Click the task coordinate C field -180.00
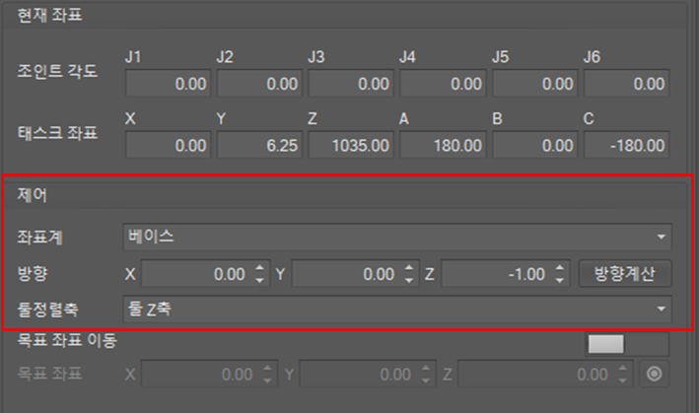Screen dimensions: 699x413 pos(625,145)
